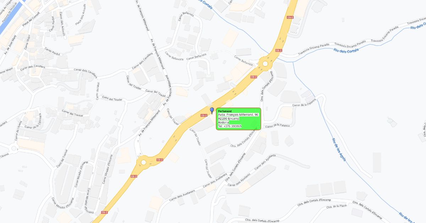The image size is (426, 223).
Task: Select the Carrer del Tremat street label
Action: point(72,113)
